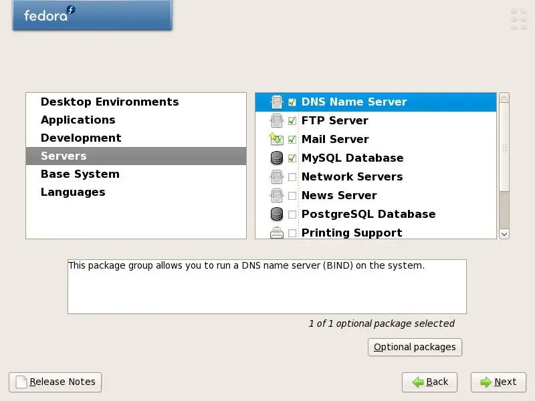Select the Printing Support row label
Image resolution: width=535 pixels, height=401 pixels.
352,233
